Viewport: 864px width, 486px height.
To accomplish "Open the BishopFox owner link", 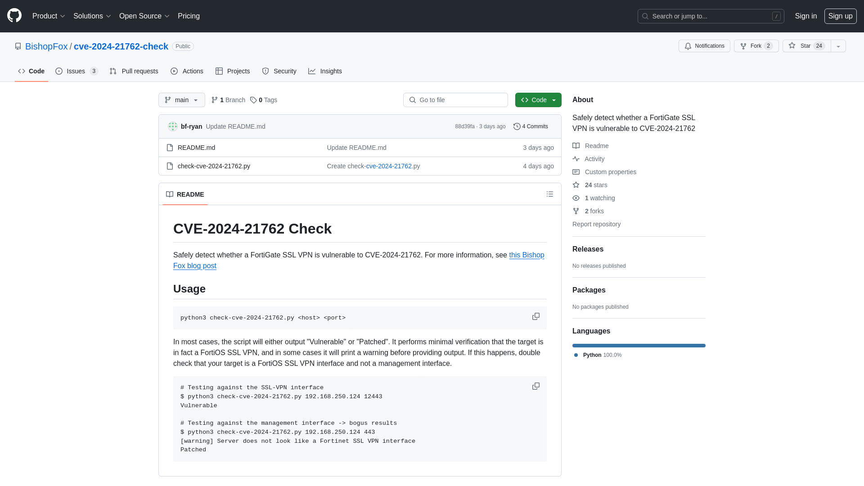I will [46, 46].
